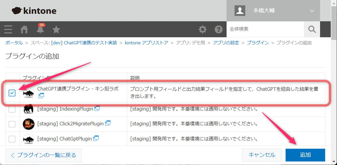The image size is (337, 165).
Task: Open プラグイン breadcrumb link
Action: click(258, 43)
